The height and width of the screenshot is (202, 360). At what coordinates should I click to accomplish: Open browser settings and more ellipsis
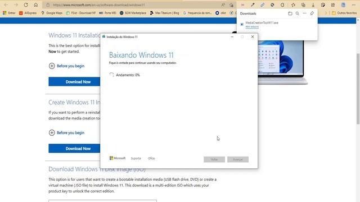(x=354, y=5)
